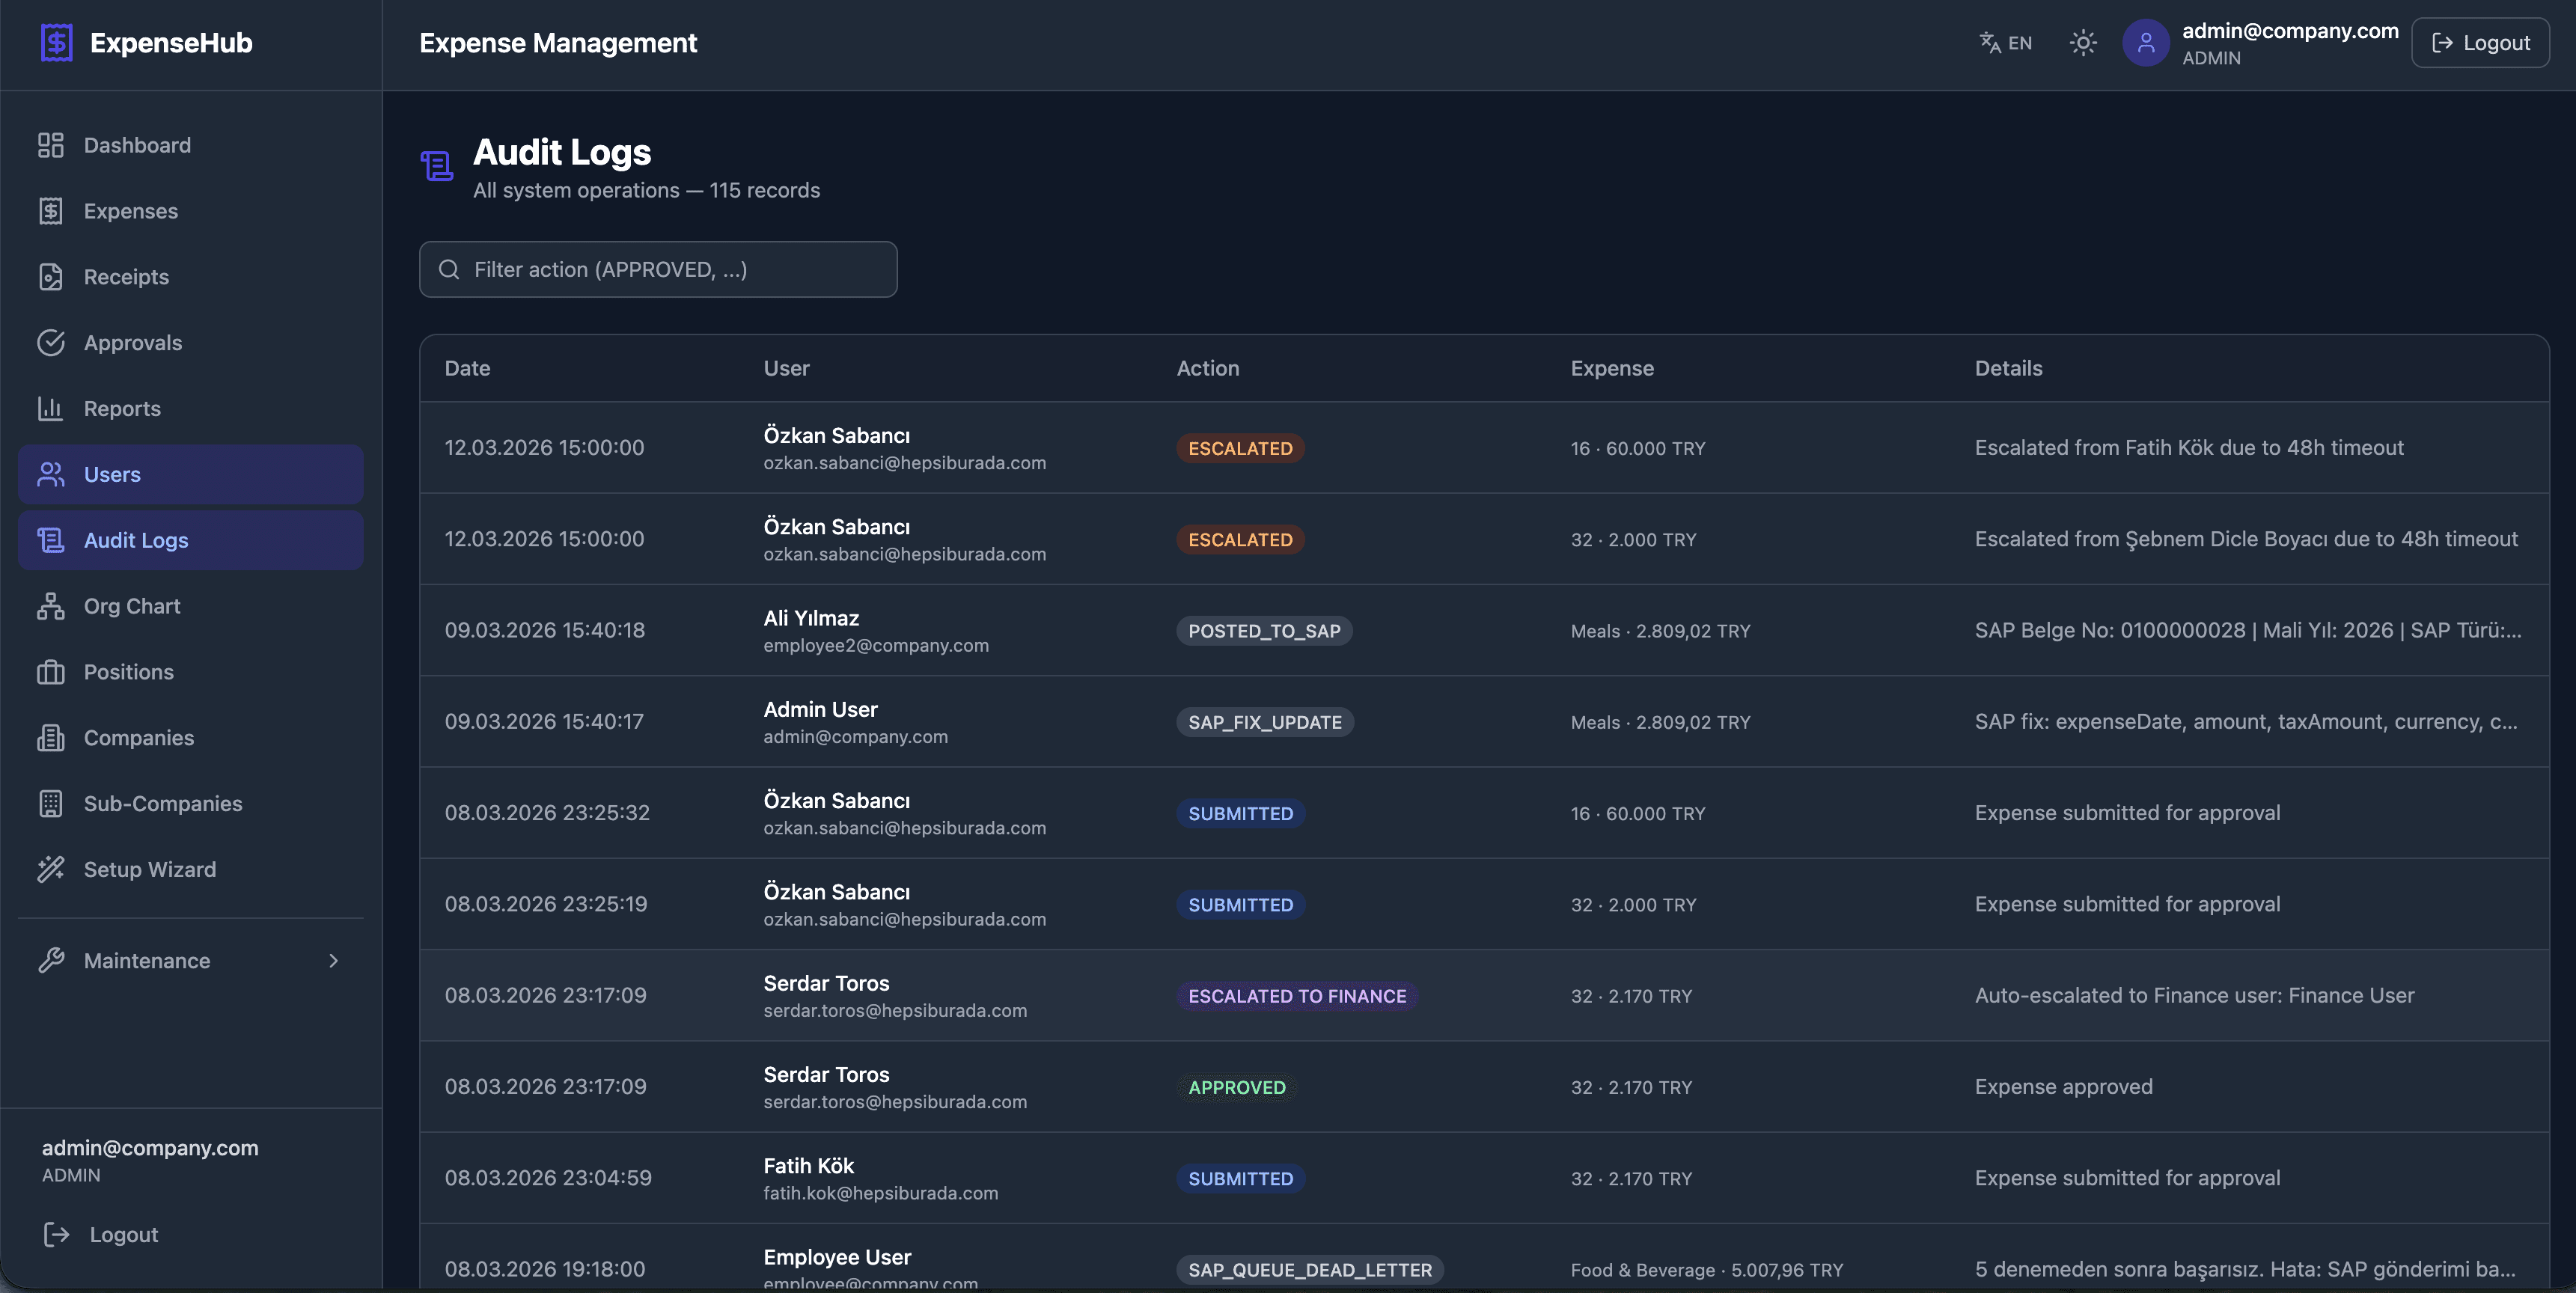Click the Users people icon
This screenshot has height=1293, width=2576.
tap(51, 474)
